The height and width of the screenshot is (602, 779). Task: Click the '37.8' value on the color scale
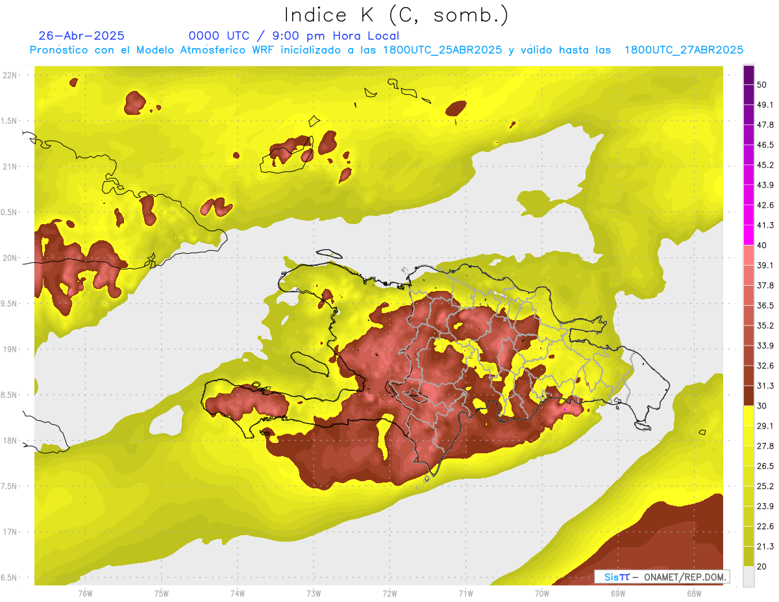765,285
